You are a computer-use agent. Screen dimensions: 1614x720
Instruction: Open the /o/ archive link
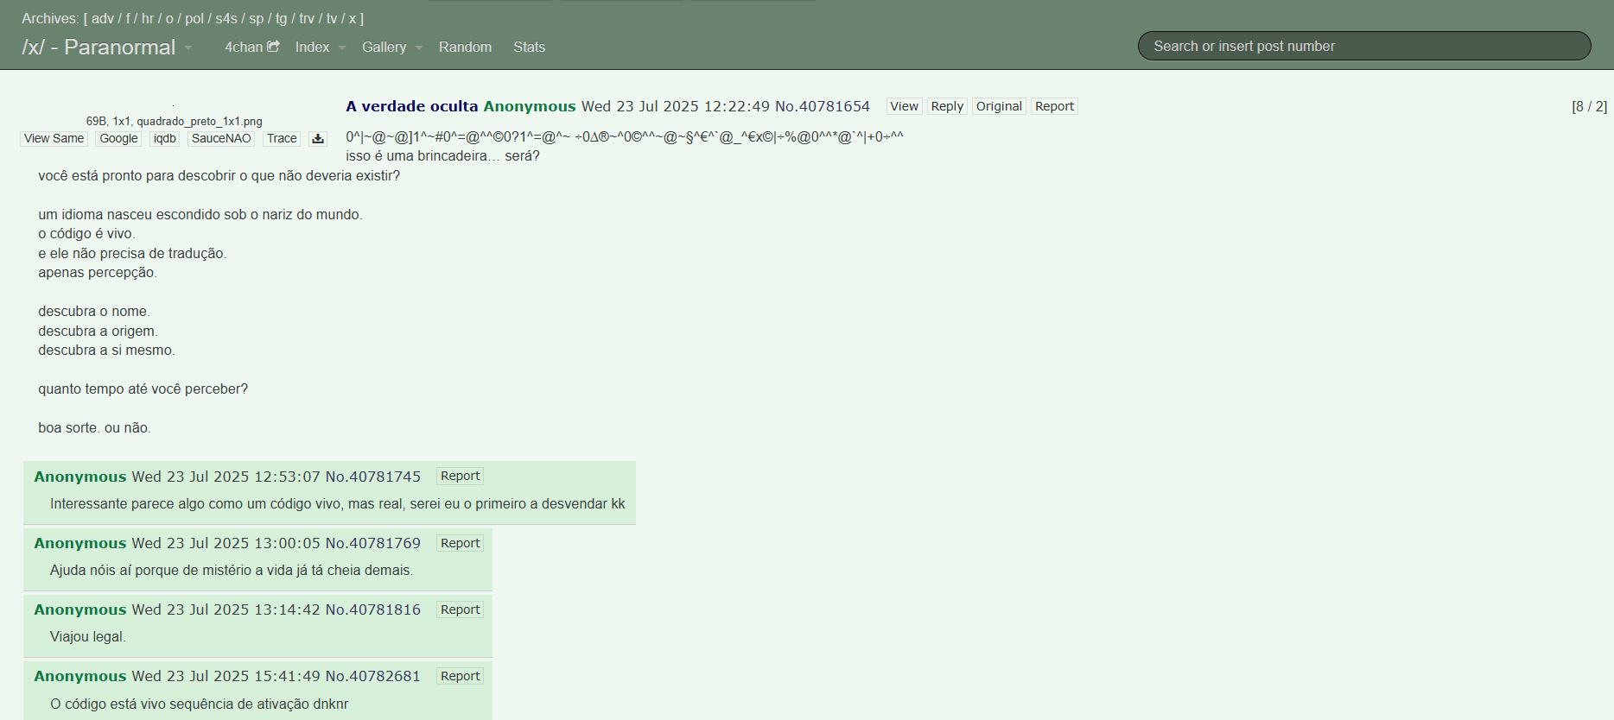pyautogui.click(x=169, y=18)
